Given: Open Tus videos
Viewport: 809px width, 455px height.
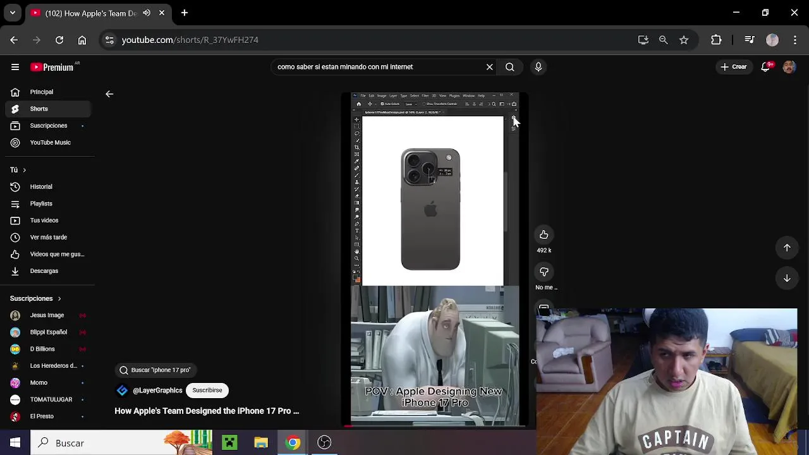Looking at the screenshot, I should click(x=47, y=221).
